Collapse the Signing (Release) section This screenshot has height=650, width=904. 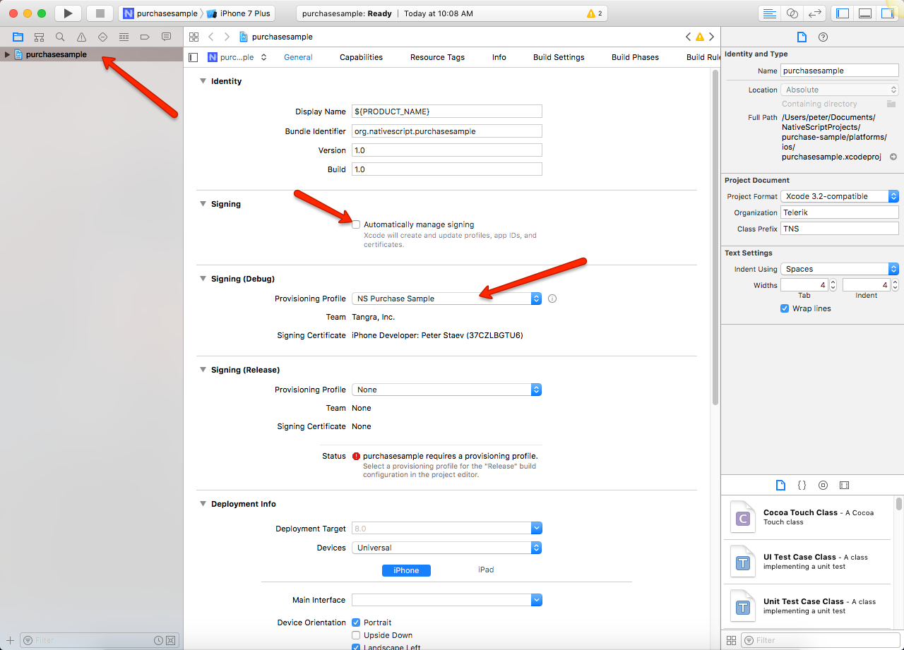[203, 370]
